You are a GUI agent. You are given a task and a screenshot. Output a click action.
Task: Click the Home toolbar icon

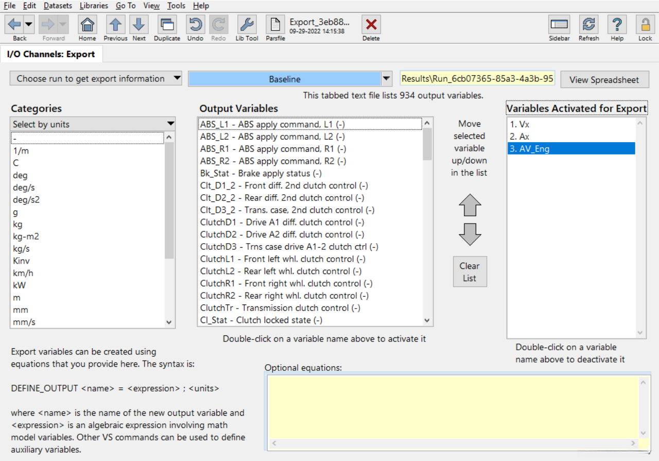(88, 25)
